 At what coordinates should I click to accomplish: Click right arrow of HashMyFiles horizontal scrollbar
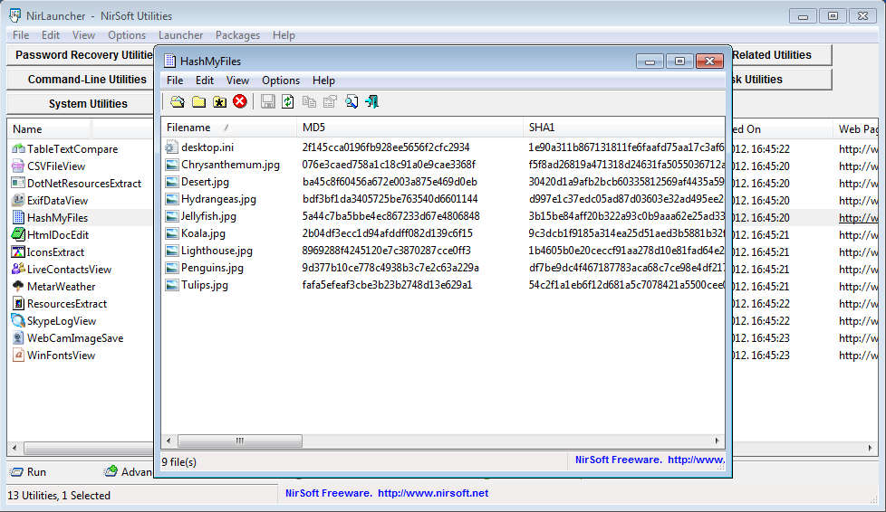[717, 441]
